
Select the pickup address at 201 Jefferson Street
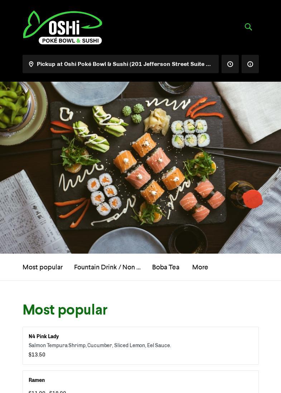pyautogui.click(x=121, y=64)
